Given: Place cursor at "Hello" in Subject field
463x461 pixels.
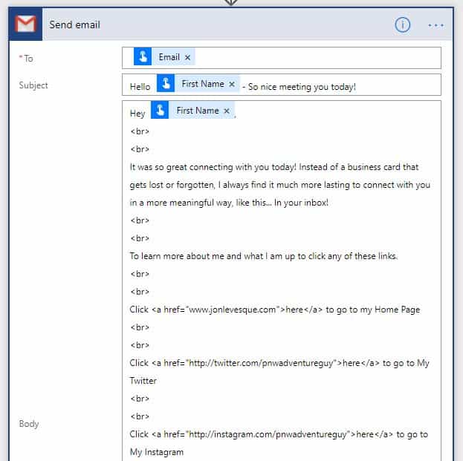Looking at the screenshot, I should coord(140,86).
